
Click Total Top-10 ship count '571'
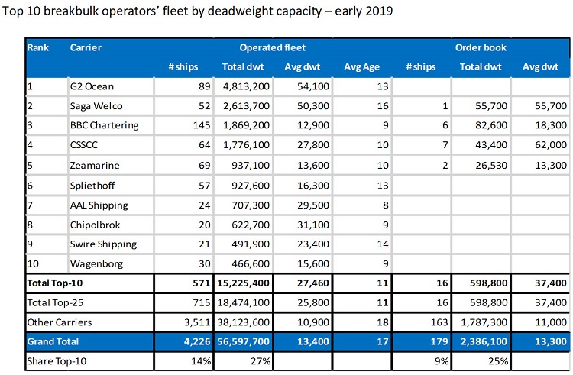202,283
